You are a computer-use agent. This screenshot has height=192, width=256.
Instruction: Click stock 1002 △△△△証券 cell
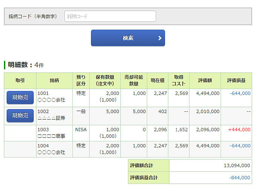coord(54,116)
